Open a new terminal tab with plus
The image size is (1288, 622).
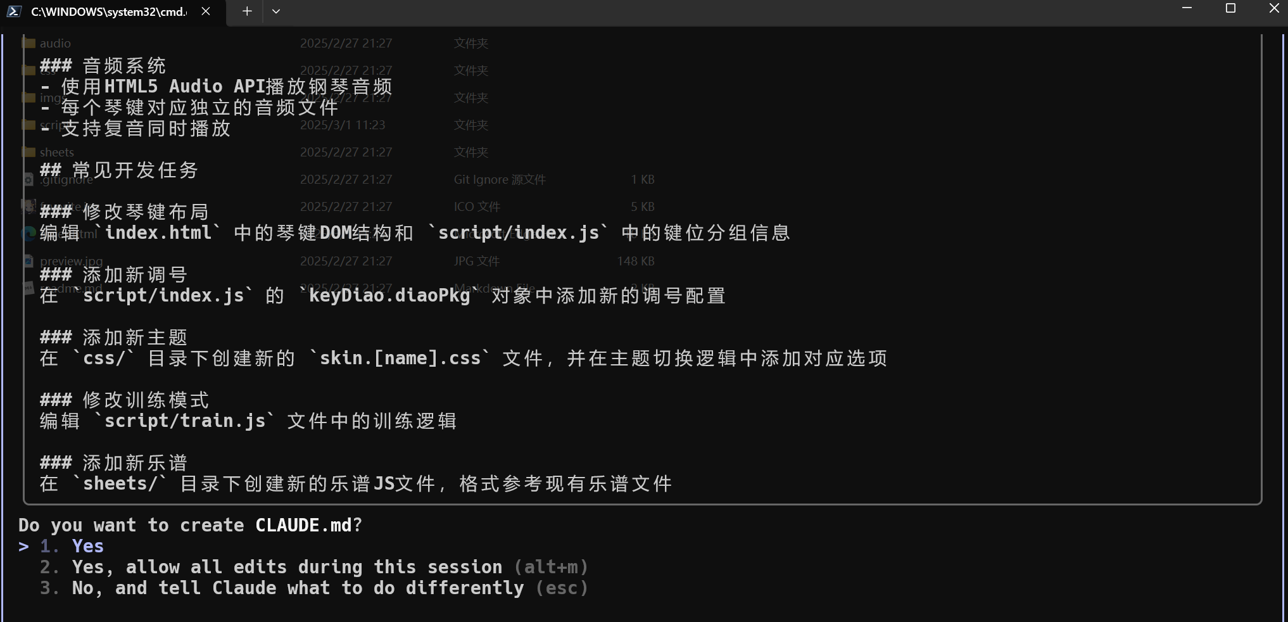247,11
